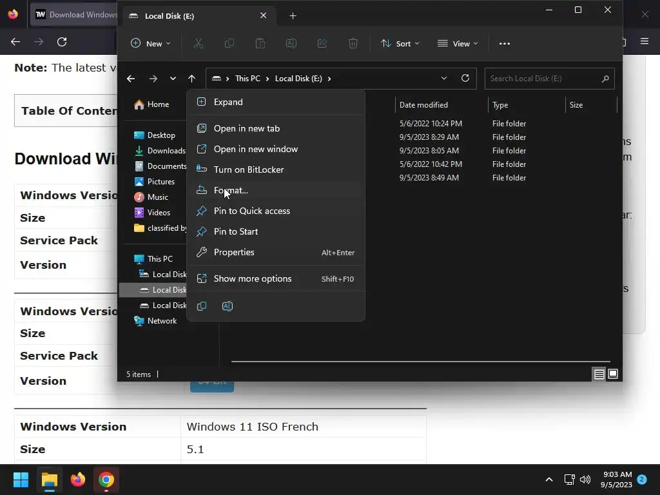Choose Turn on BitLocker
Image resolution: width=660 pixels, height=495 pixels.
[x=276, y=170]
